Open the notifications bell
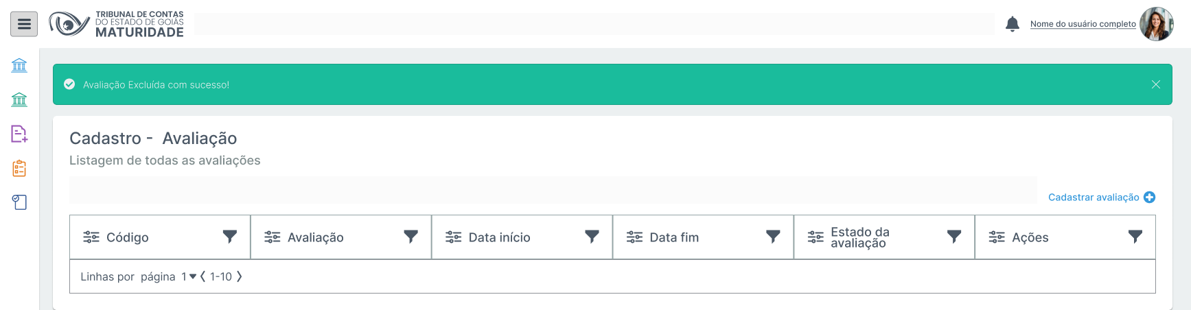The width and height of the screenshot is (1191, 310). (1012, 24)
